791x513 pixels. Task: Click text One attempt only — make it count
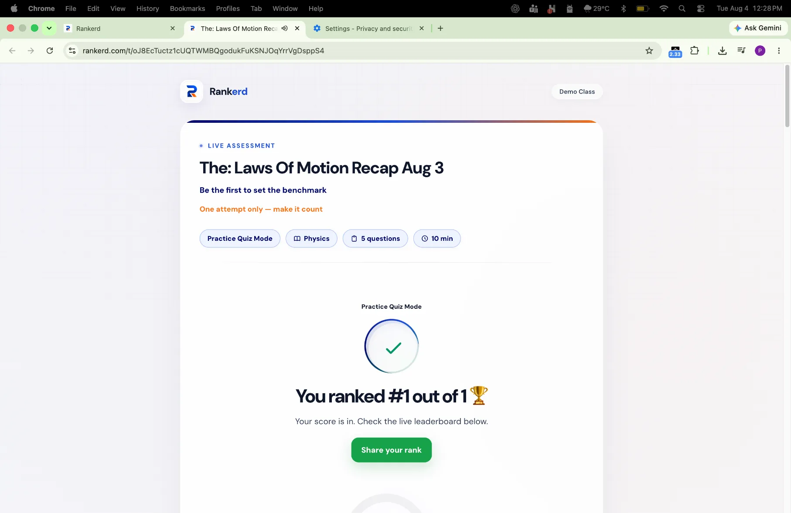click(261, 209)
